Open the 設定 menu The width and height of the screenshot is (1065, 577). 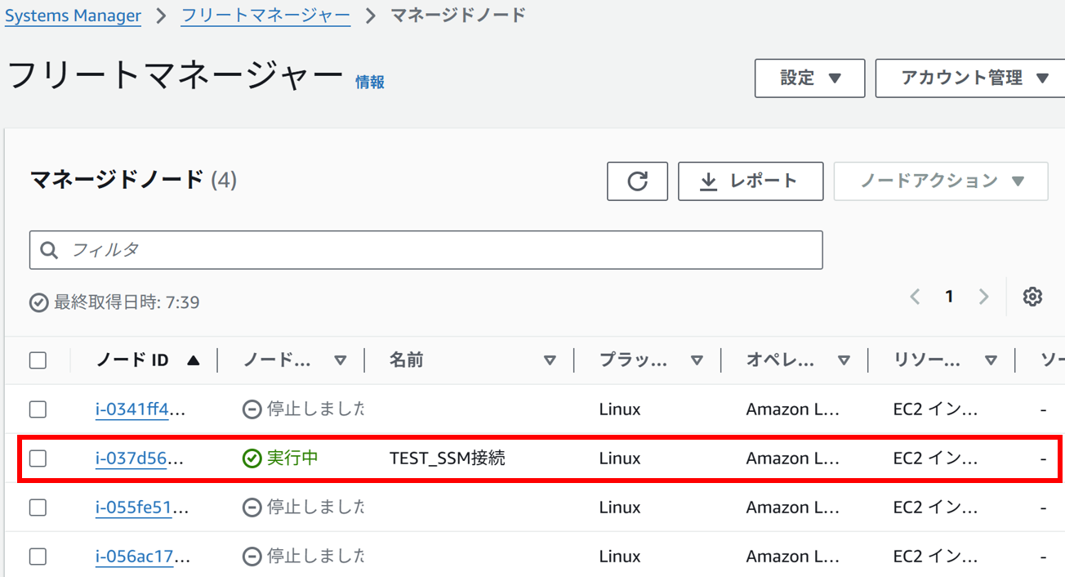tap(809, 78)
